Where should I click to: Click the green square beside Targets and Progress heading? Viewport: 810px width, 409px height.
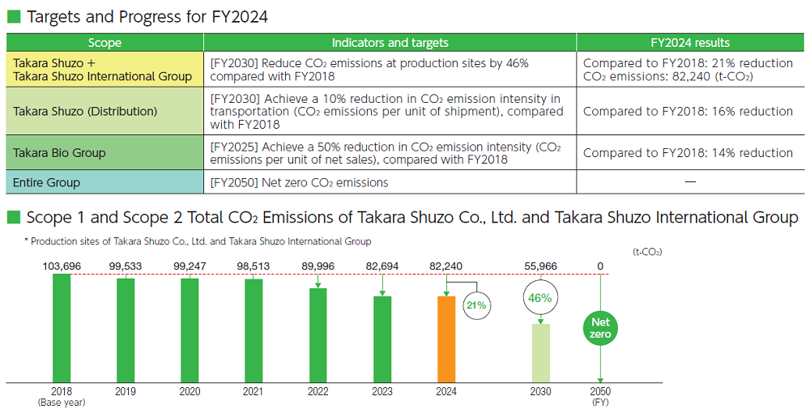pyautogui.click(x=12, y=16)
